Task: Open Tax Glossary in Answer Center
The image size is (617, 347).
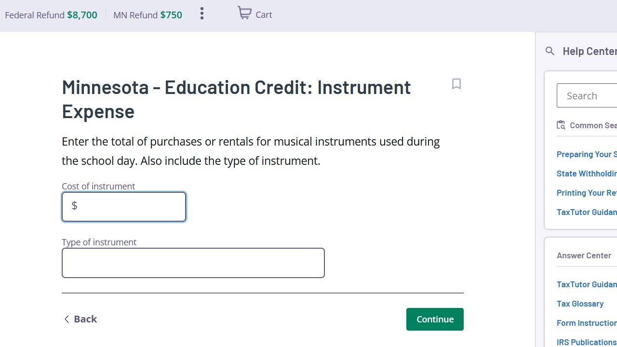Action: tap(580, 304)
